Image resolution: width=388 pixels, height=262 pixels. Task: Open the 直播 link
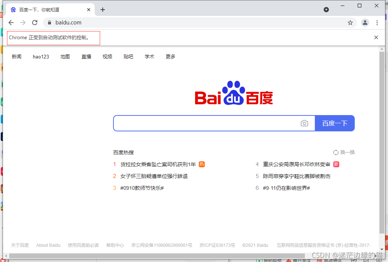[x=86, y=57]
